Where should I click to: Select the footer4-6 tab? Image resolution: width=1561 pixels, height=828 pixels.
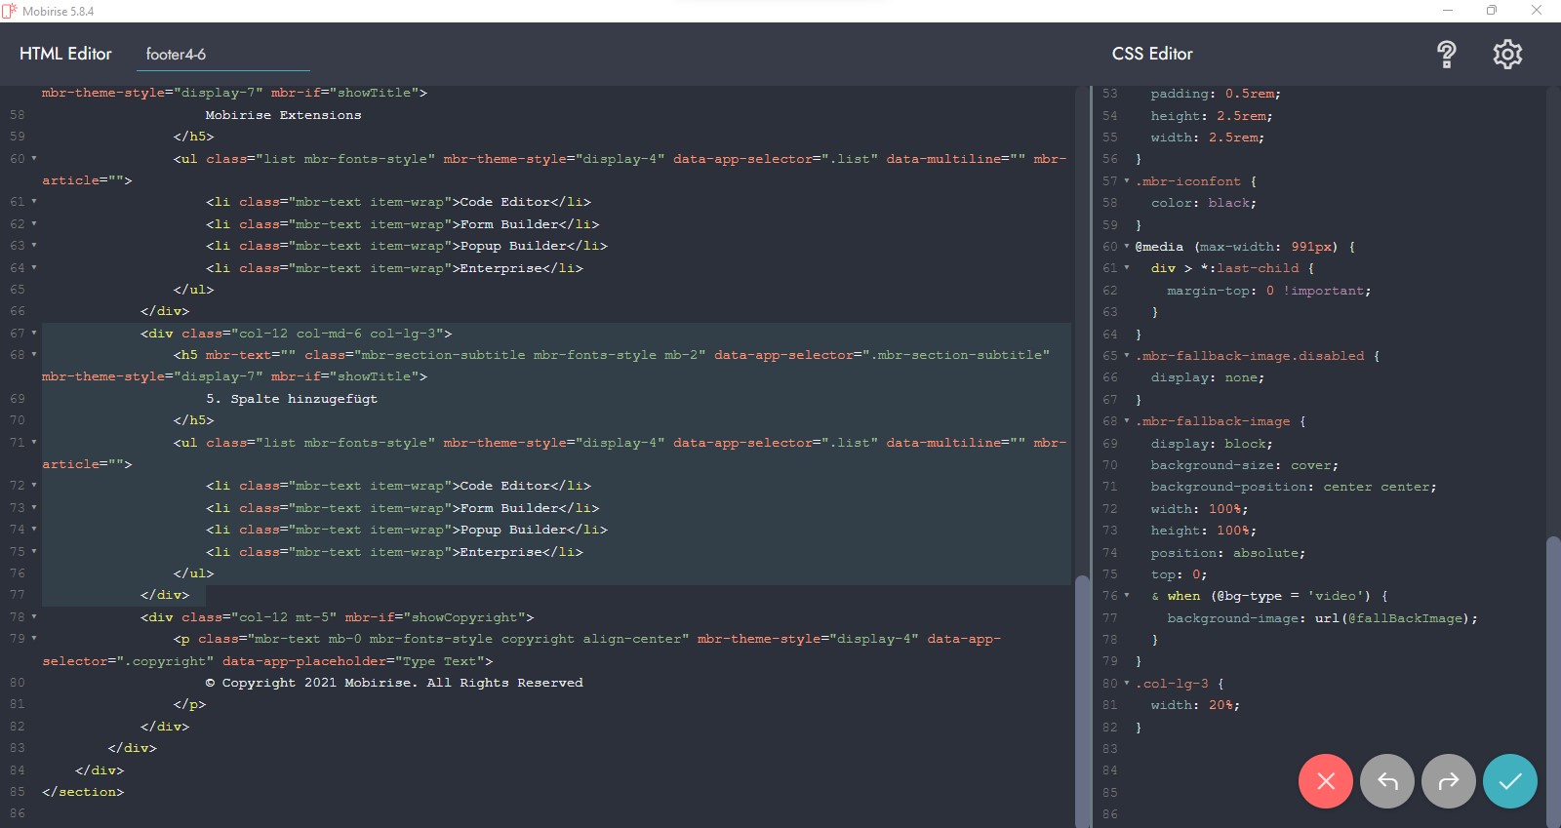[177, 55]
